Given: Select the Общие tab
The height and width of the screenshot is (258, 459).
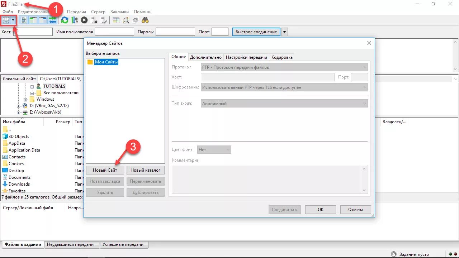Looking at the screenshot, I should (x=179, y=57).
